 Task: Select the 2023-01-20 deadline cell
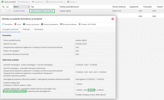[117, 11]
